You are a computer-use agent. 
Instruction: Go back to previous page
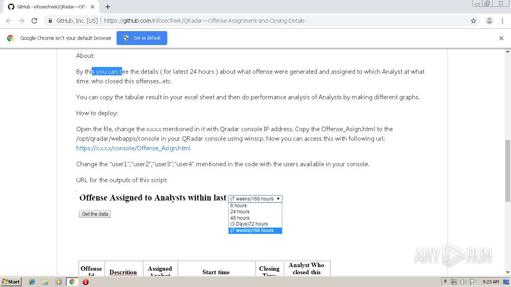9,21
